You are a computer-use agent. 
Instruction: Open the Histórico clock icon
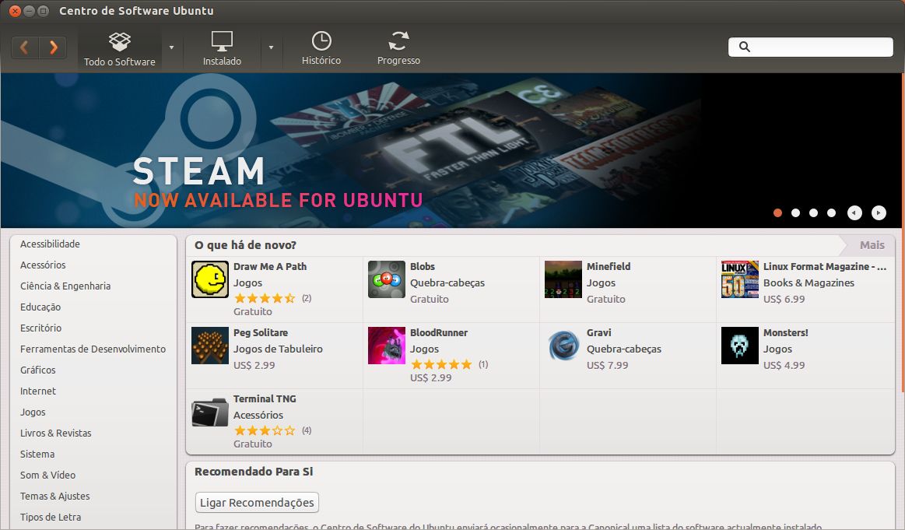(321, 48)
